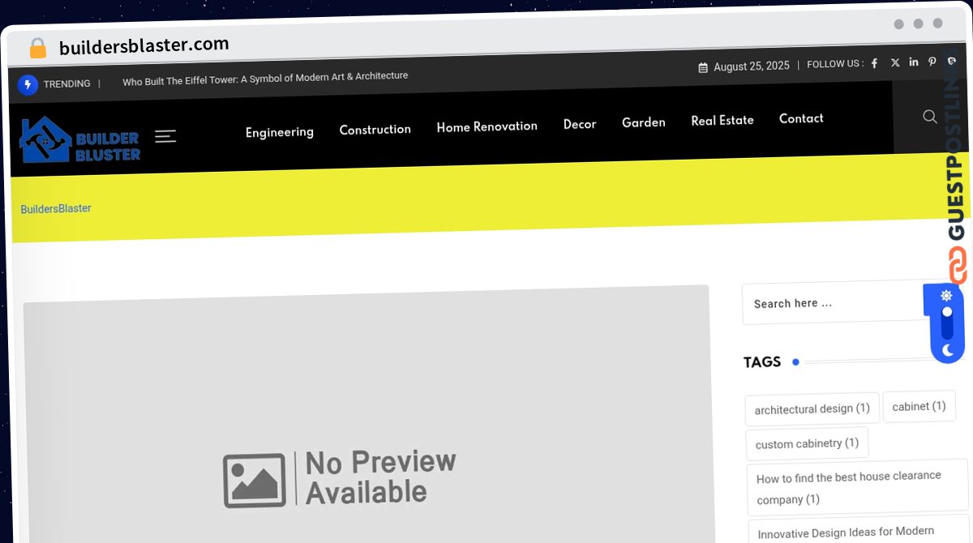
Task: Click the FOLLOW US label
Action: (x=835, y=64)
